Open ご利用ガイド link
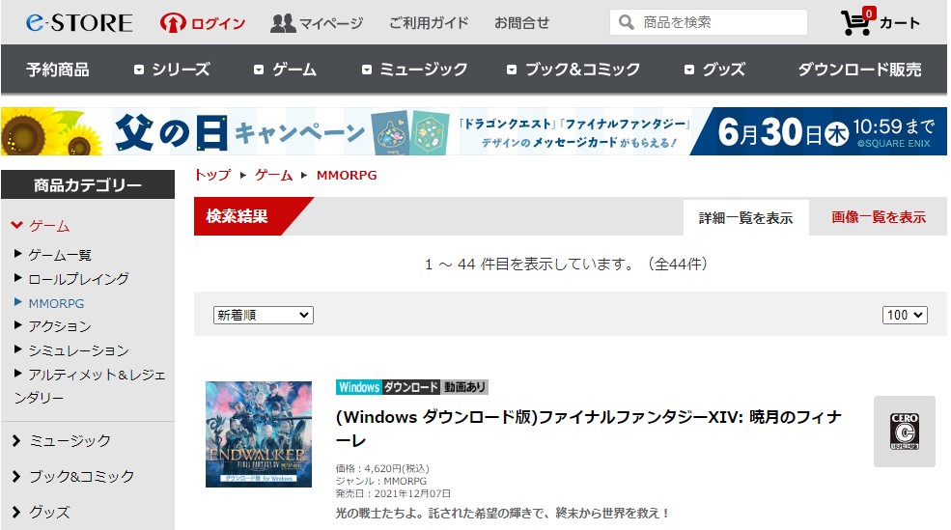Screen dimensions: 951x530 click(429, 23)
